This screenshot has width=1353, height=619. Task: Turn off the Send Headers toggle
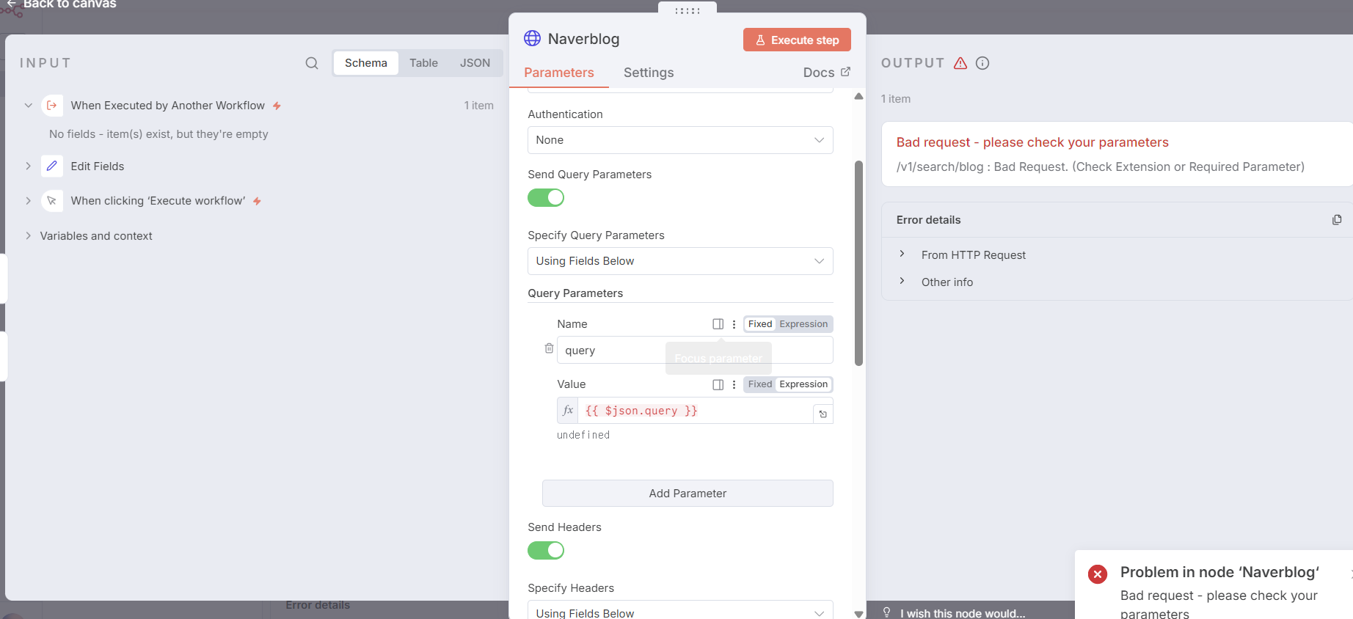[546, 551]
